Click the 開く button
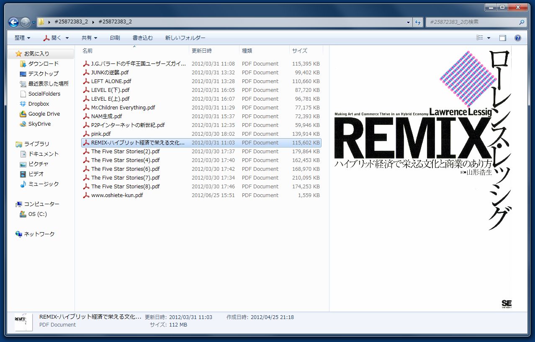 53,38
